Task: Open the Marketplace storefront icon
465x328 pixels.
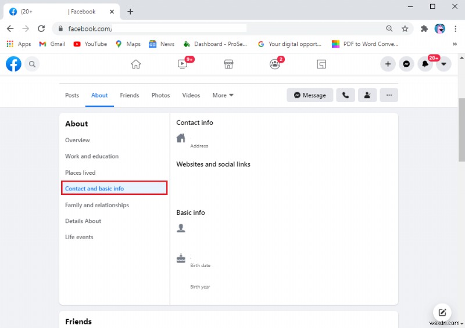Action: [228, 64]
